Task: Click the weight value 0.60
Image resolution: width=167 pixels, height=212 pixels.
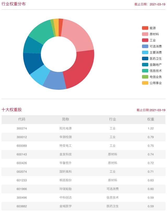Action: [151, 189]
